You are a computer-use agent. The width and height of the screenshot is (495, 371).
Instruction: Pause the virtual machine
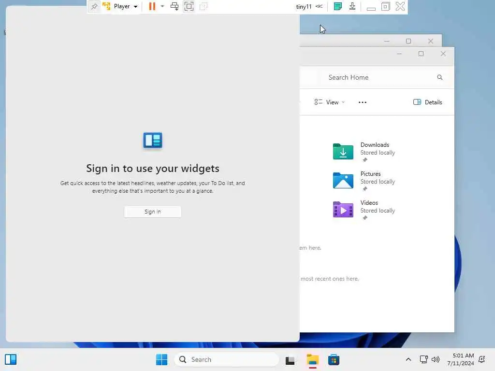coord(152,6)
